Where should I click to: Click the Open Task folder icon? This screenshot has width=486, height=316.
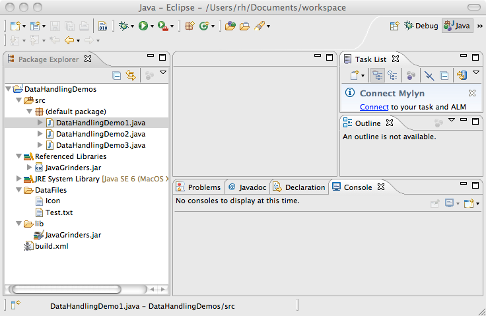point(244,26)
